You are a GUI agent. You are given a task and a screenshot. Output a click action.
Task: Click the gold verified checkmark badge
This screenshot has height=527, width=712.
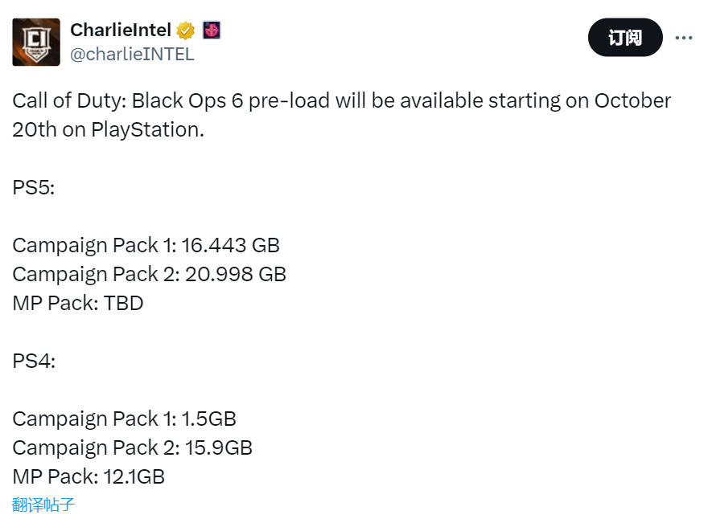(x=185, y=31)
